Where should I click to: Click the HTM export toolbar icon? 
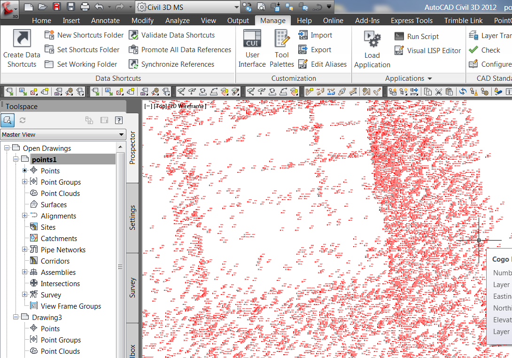click(x=414, y=92)
